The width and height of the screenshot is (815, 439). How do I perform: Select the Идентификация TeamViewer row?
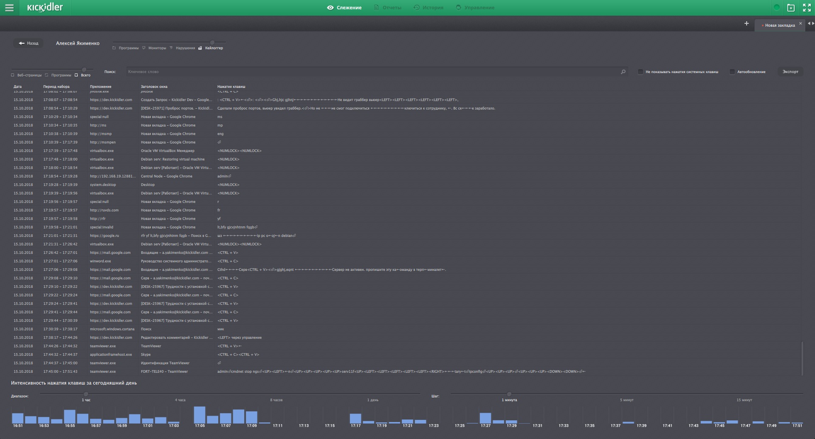click(406, 363)
